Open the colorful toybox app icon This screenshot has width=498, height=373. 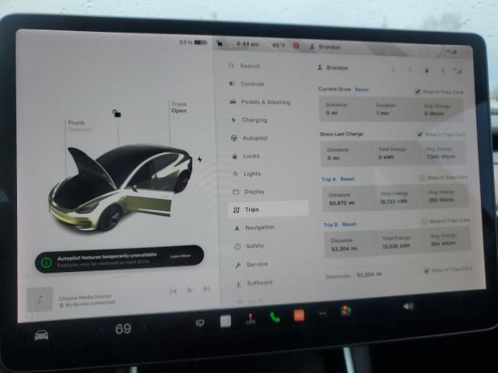tap(345, 311)
